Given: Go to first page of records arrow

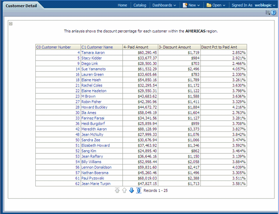Looking at the screenshot, I should tap(117, 190).
